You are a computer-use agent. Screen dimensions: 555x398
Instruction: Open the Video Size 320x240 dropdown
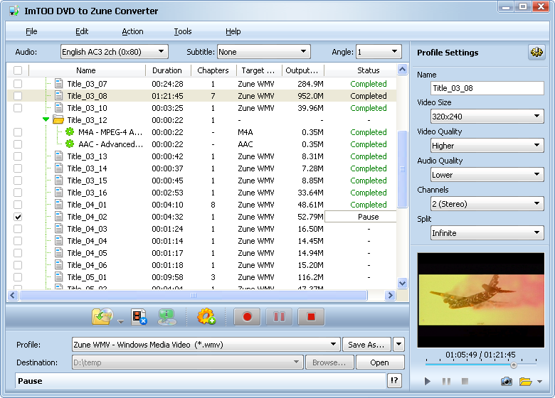487,116
